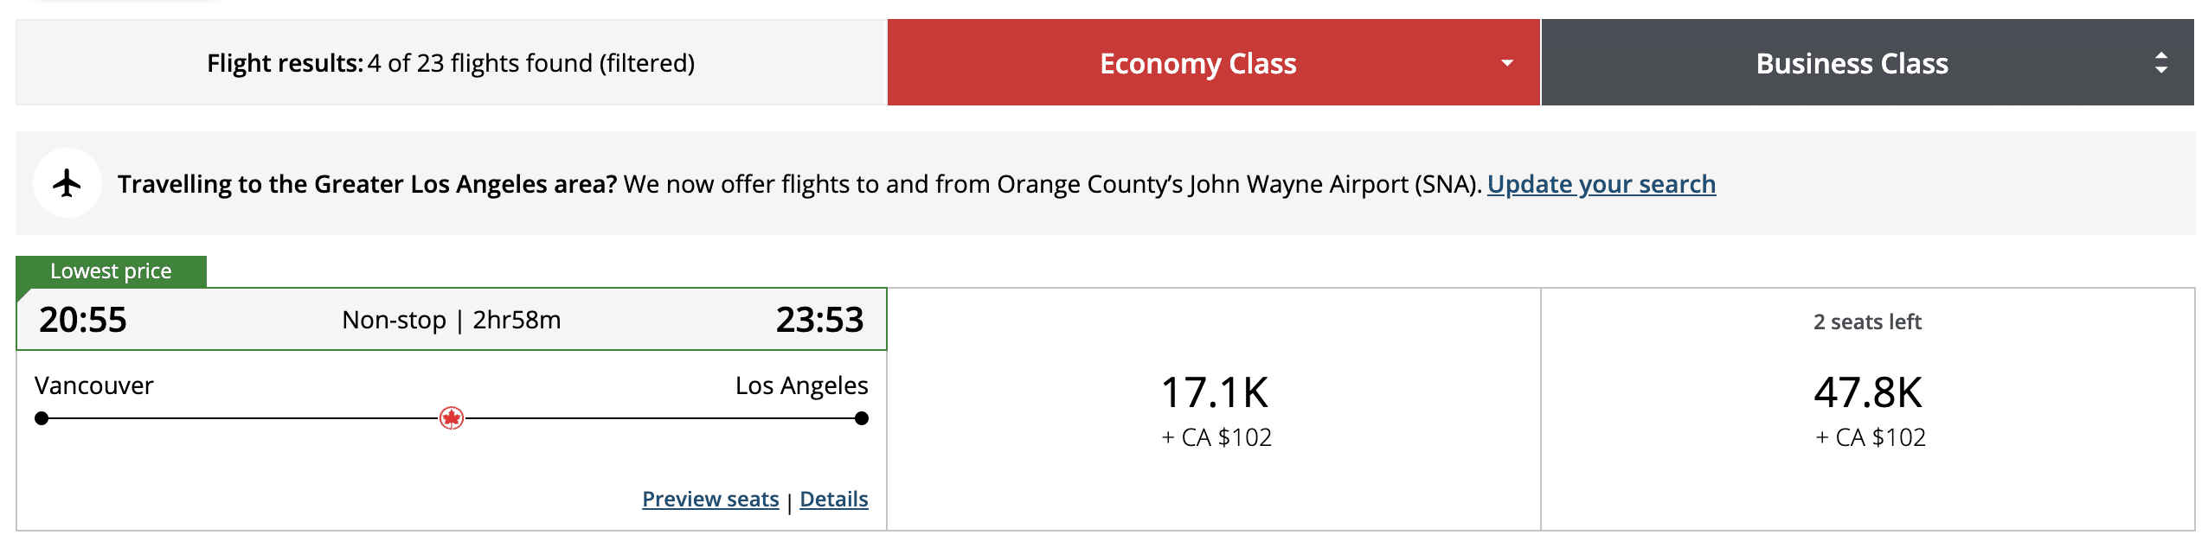Show flight Details link
The image size is (2208, 541).
click(x=833, y=500)
